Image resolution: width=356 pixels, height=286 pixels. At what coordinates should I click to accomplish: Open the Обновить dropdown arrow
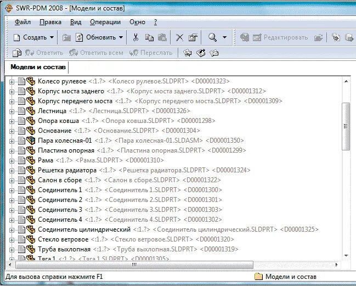click(121, 37)
